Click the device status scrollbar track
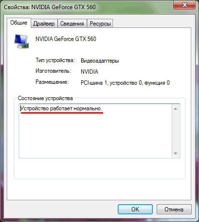The image size is (199, 222). [x=175, y=131]
